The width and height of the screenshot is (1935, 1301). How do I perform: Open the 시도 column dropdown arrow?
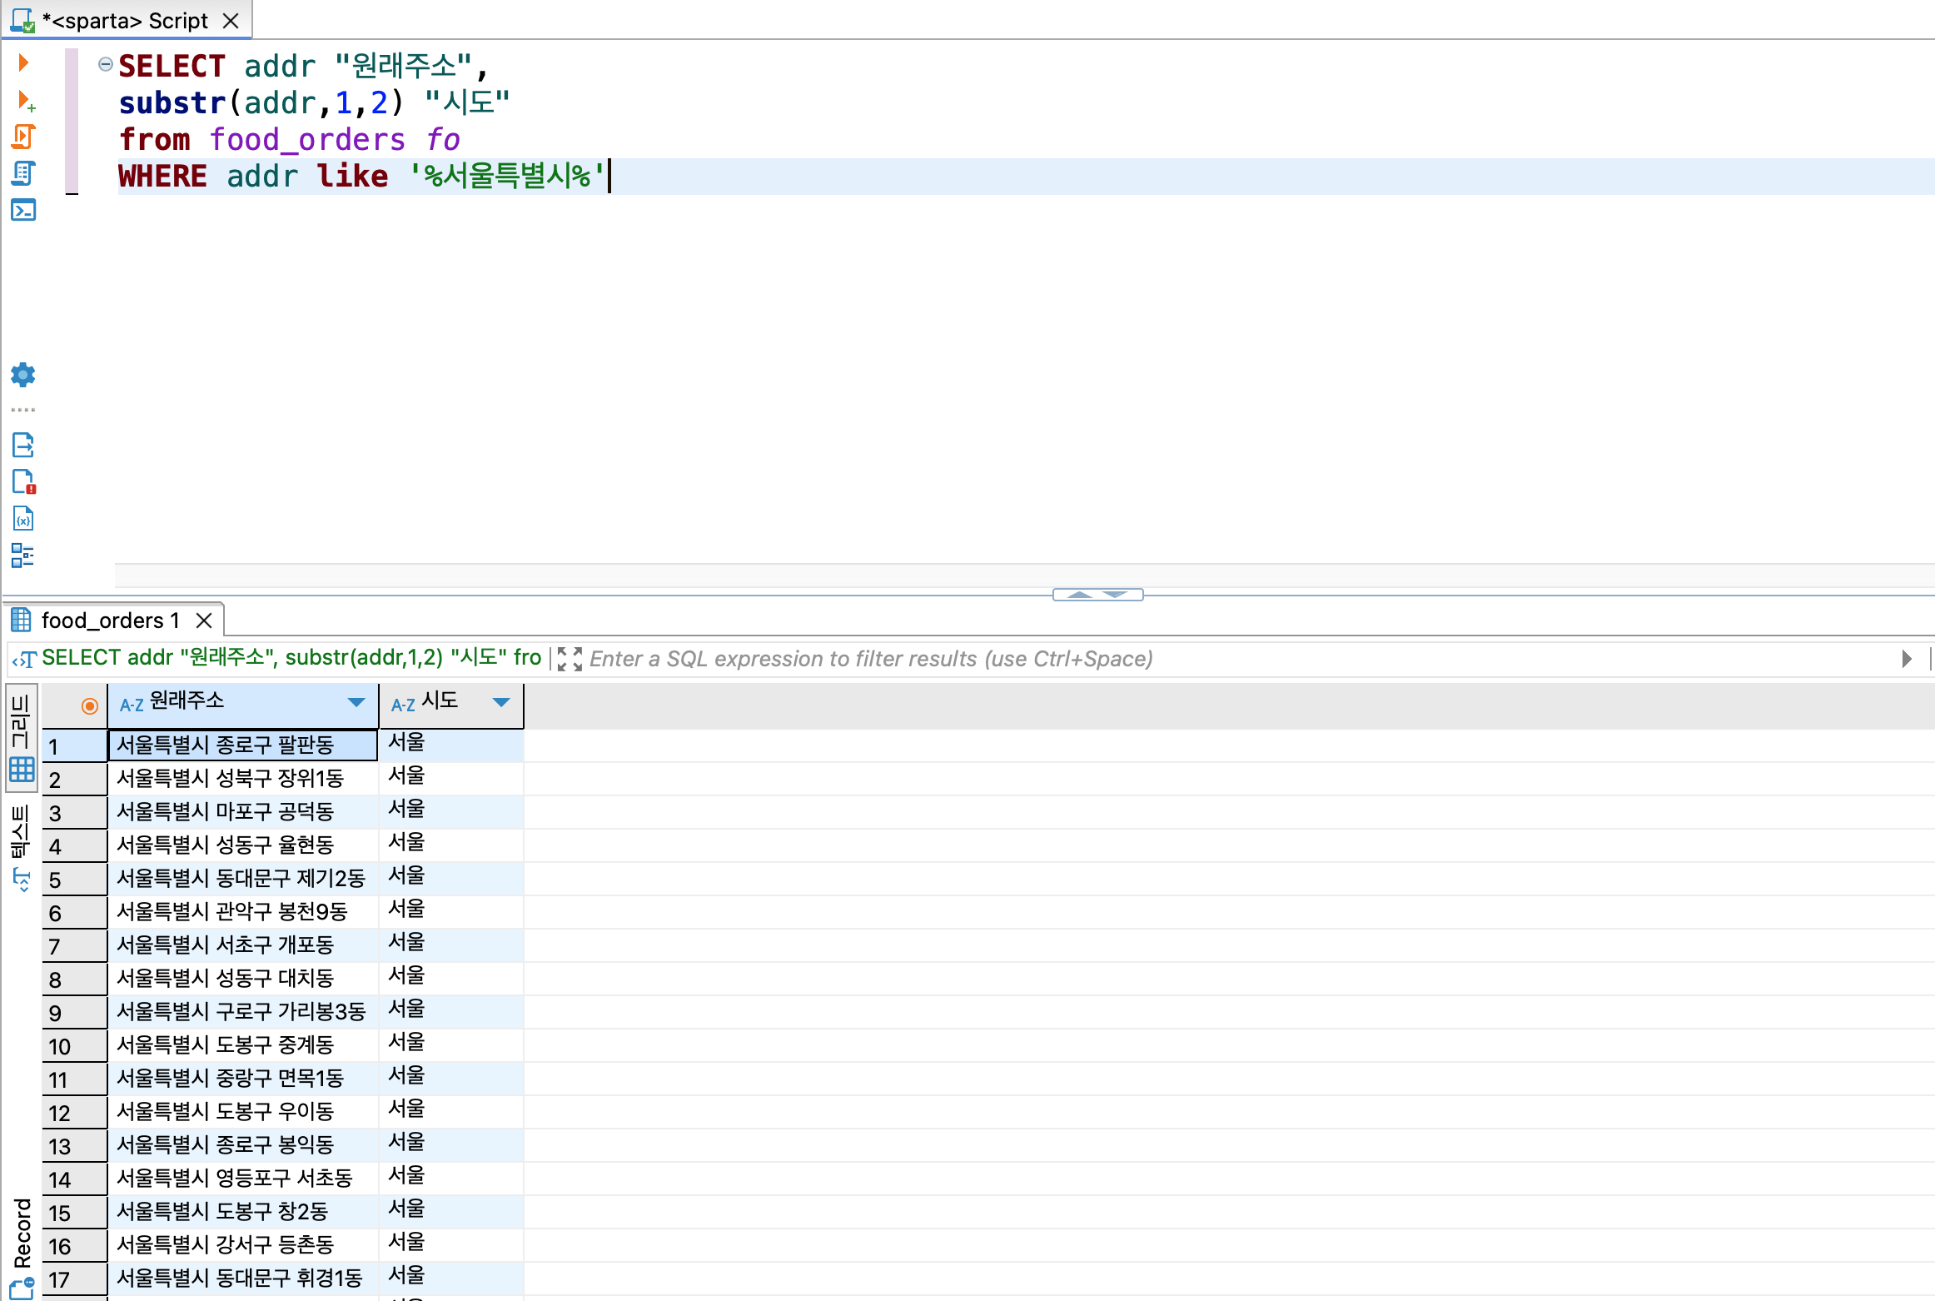click(501, 702)
